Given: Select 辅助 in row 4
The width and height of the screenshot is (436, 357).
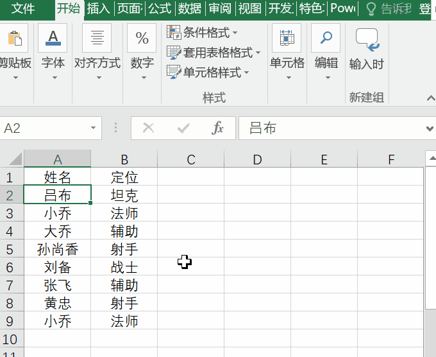Looking at the screenshot, I should (124, 231).
